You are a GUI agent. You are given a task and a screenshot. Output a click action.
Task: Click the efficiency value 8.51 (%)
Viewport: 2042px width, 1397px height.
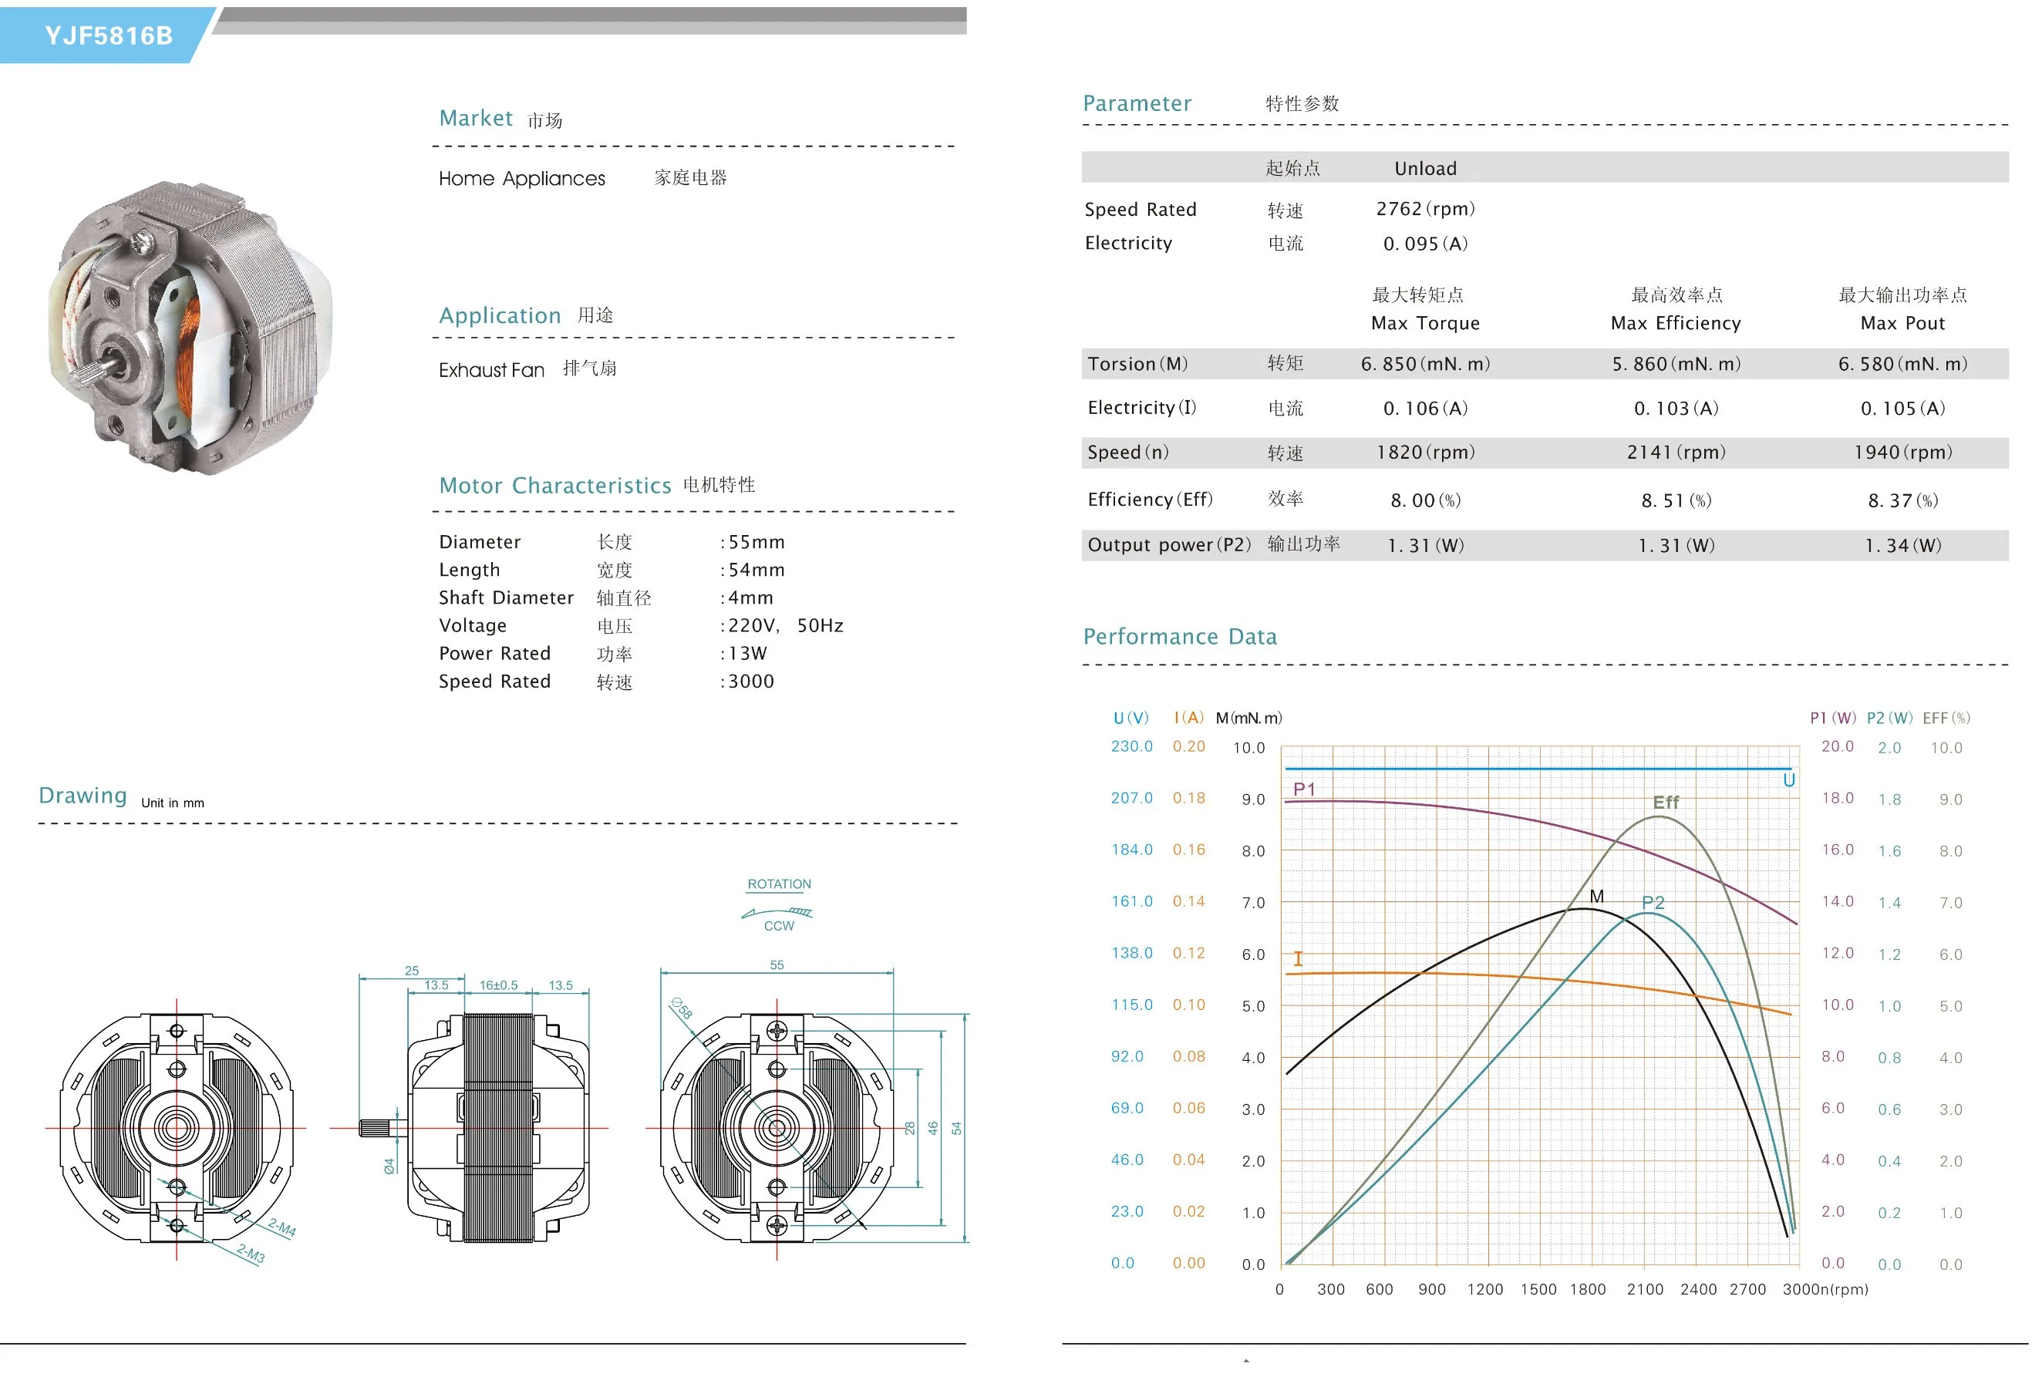click(x=1676, y=501)
